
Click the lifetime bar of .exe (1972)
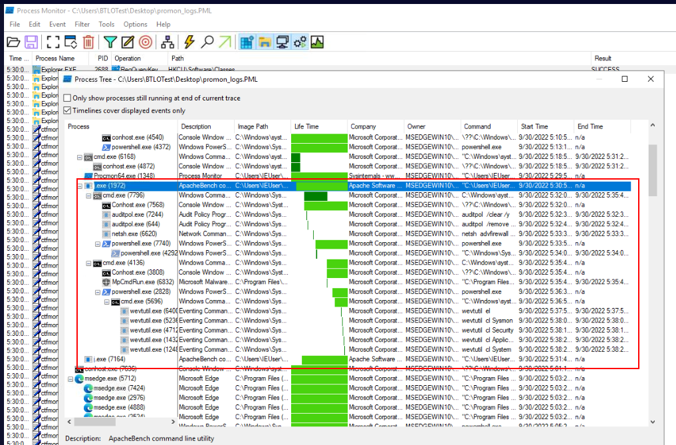[x=322, y=186]
